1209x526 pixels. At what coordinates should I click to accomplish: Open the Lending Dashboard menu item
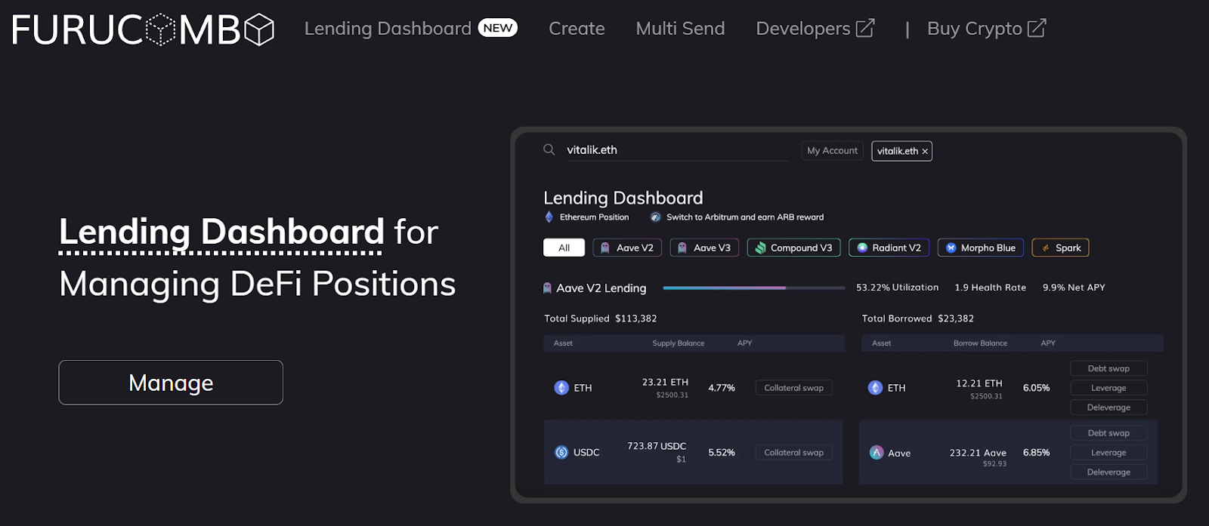point(388,29)
